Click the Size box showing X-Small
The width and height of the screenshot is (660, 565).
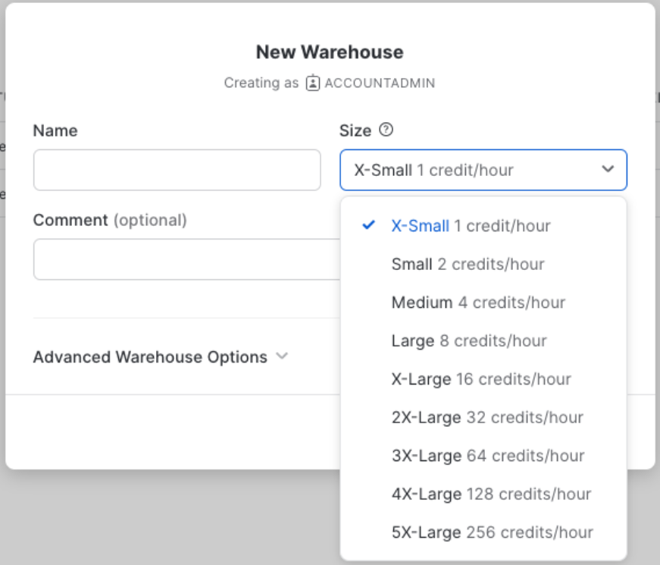(x=470, y=170)
